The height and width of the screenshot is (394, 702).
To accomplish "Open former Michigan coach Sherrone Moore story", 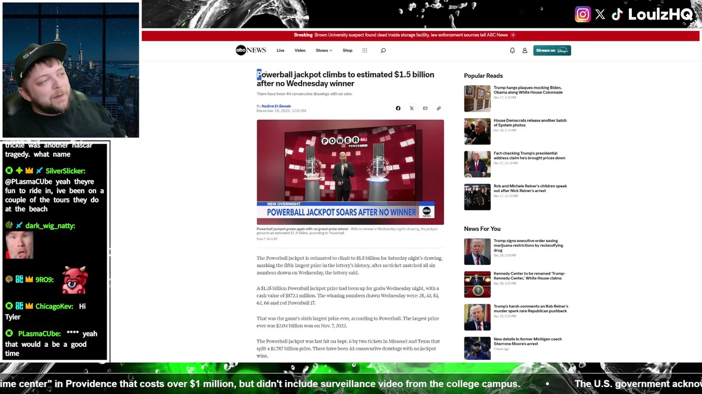I will (528, 341).
